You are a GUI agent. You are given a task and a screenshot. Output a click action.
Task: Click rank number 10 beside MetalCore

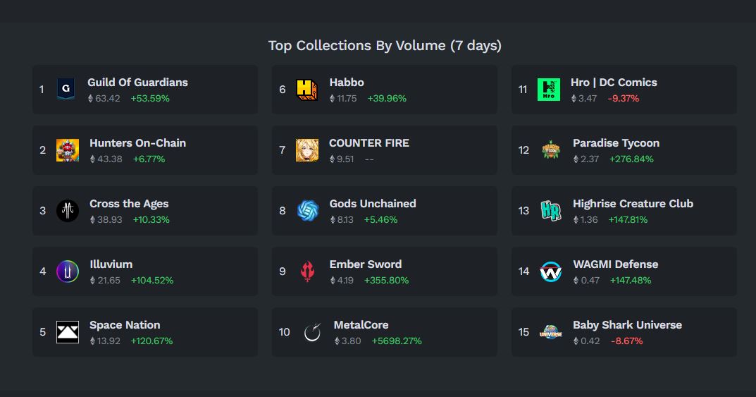coord(285,332)
